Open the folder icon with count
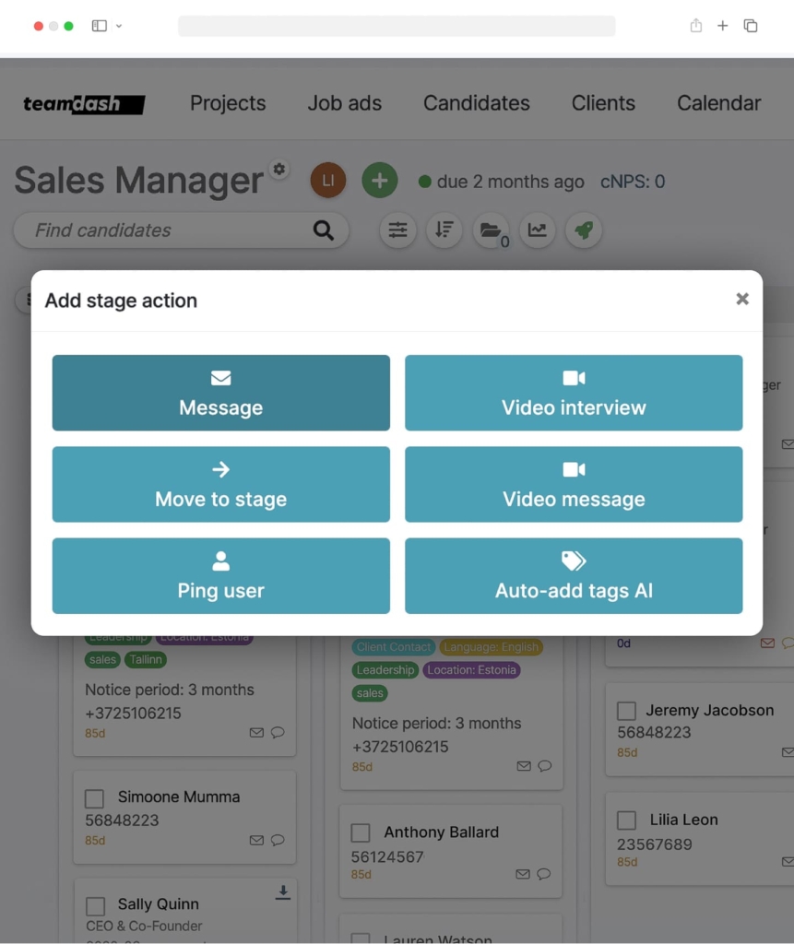 click(491, 230)
